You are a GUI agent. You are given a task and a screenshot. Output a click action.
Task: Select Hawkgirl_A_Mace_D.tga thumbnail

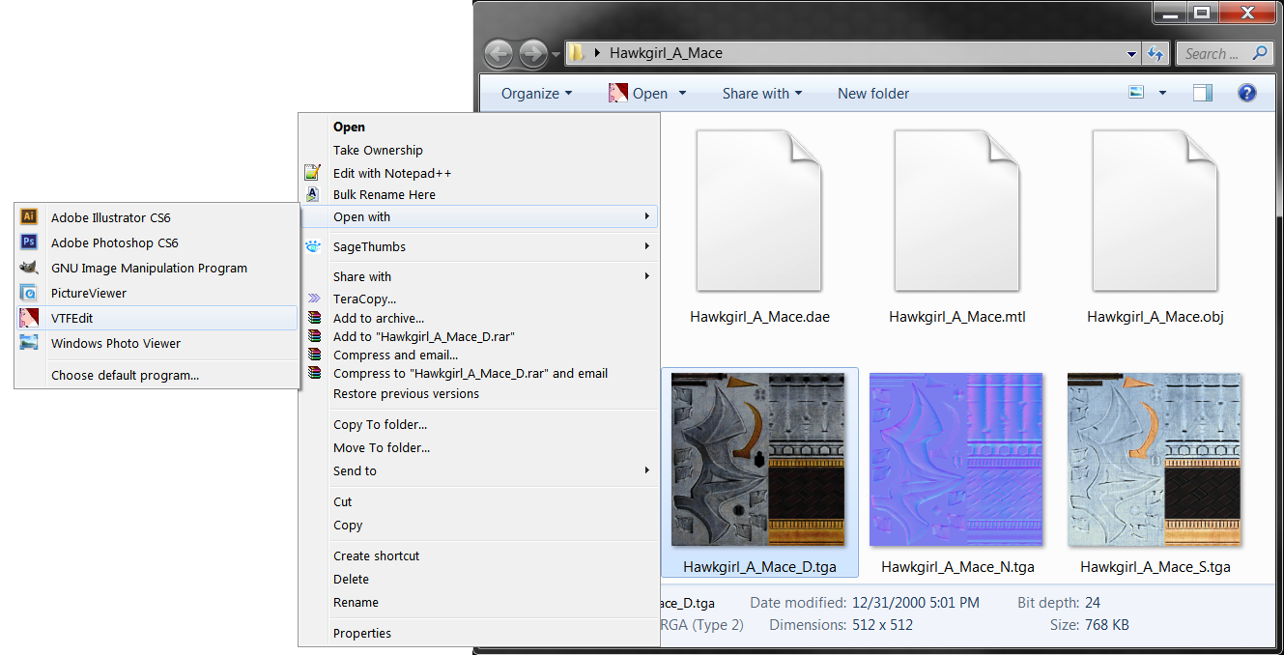tap(758, 460)
